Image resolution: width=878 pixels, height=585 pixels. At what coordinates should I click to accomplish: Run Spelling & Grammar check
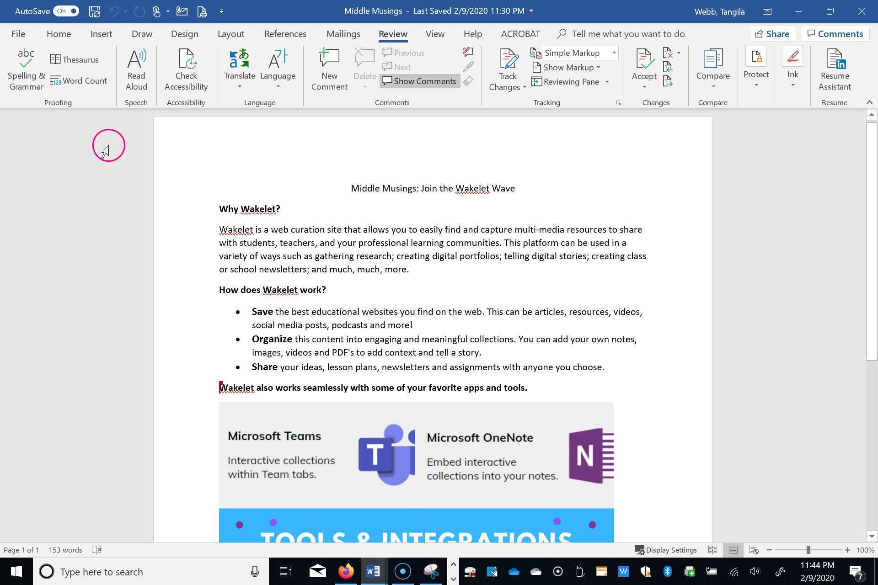tap(26, 69)
